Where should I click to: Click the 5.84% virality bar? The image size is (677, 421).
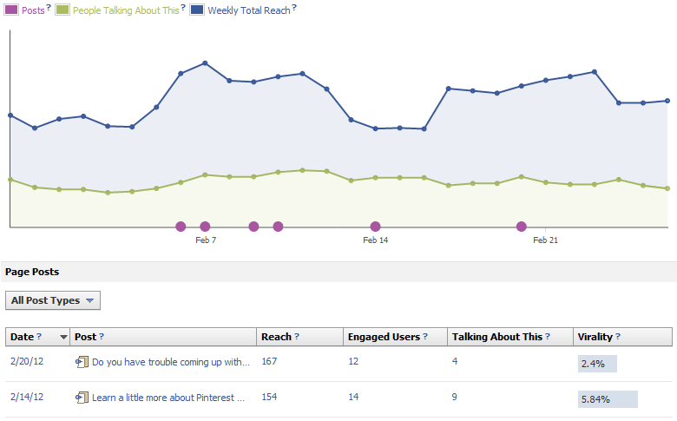click(608, 400)
